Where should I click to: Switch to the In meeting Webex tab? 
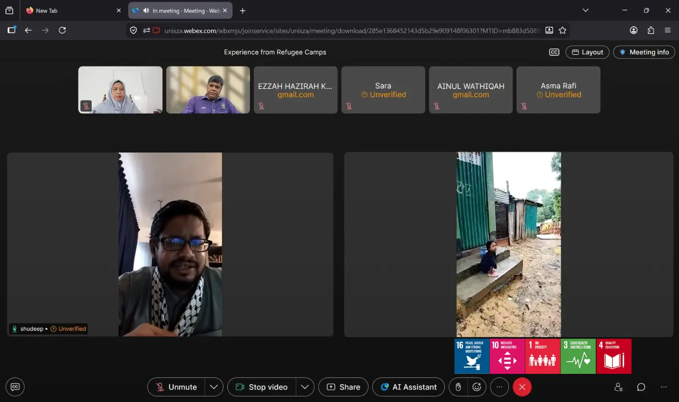[x=180, y=11]
